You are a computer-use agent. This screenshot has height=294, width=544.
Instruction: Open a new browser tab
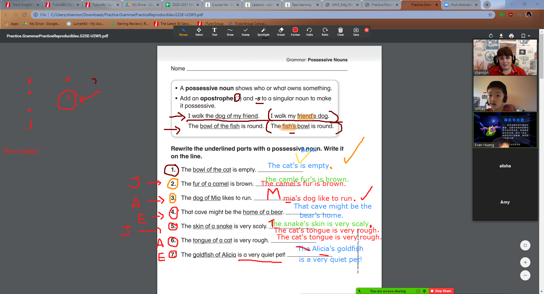pyautogui.click(x=487, y=5)
